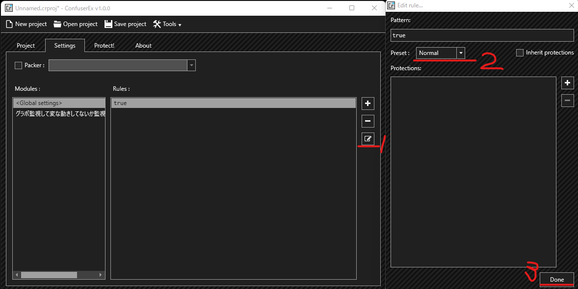578x289 pixels.
Task: Select the Japanese-named module in Modules
Action: [59, 113]
